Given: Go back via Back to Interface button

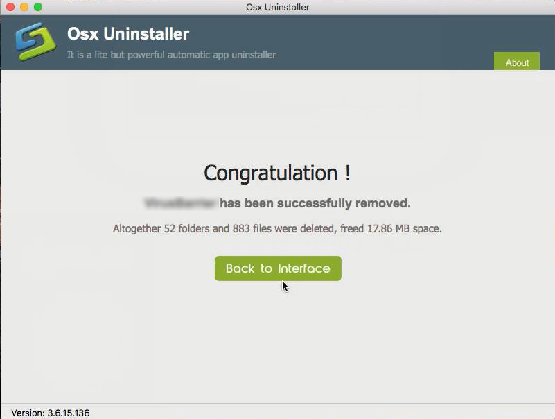Looking at the screenshot, I should (x=278, y=268).
